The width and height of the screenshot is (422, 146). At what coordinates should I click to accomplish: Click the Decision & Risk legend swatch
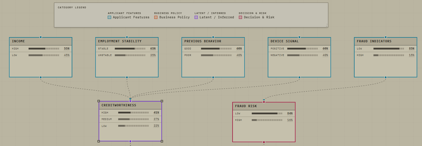(x=241, y=17)
